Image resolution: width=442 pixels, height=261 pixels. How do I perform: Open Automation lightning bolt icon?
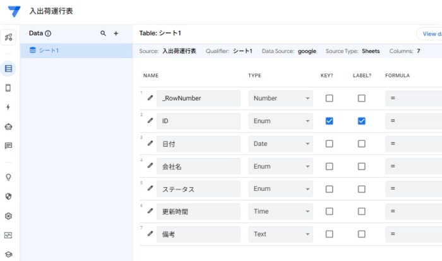[8, 107]
